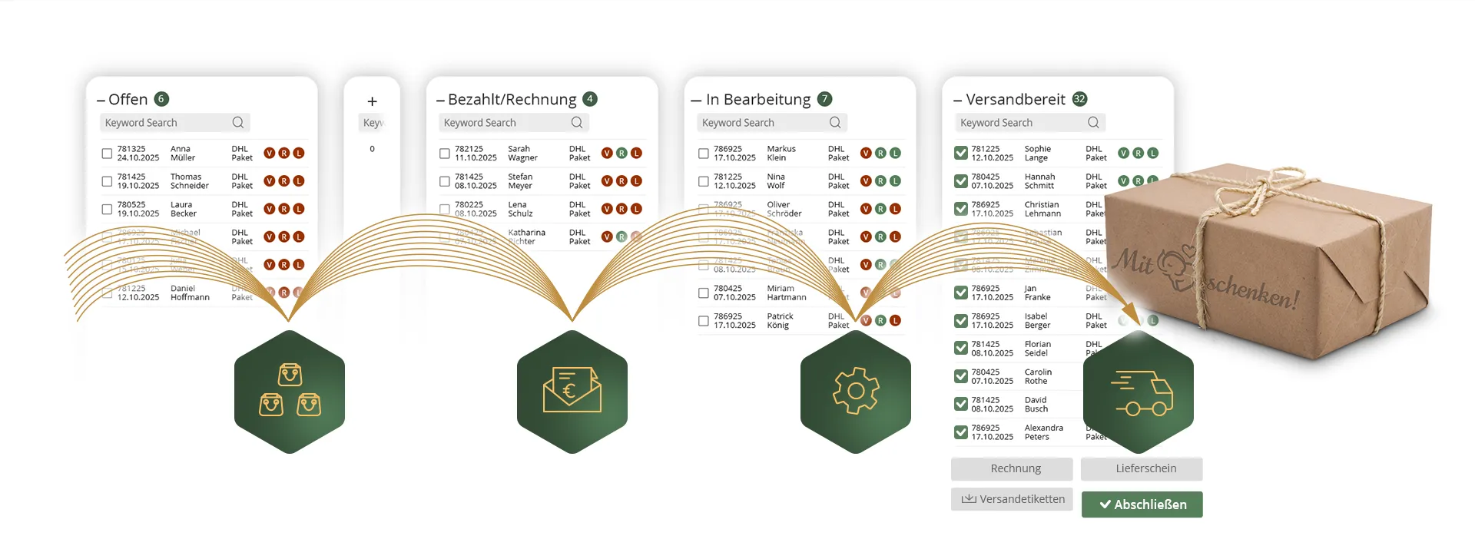Focus keyword search field in In Bearbeitung
Viewport: 1475px width, 559px height.
pos(761,123)
